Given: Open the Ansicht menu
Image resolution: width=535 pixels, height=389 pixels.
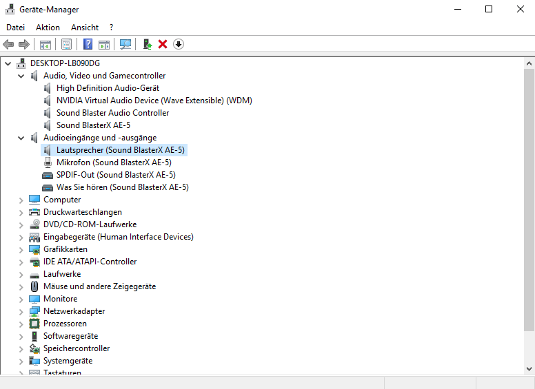Looking at the screenshot, I should tap(85, 28).
